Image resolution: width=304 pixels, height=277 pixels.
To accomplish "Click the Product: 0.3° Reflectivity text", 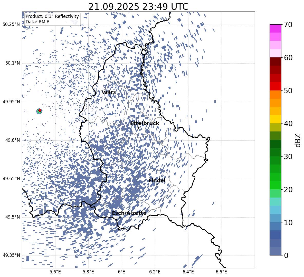I will click(x=52, y=16).
